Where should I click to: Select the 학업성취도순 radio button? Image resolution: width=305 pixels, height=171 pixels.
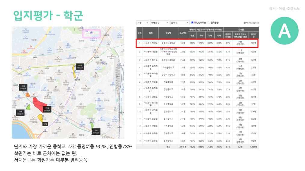(193, 22)
